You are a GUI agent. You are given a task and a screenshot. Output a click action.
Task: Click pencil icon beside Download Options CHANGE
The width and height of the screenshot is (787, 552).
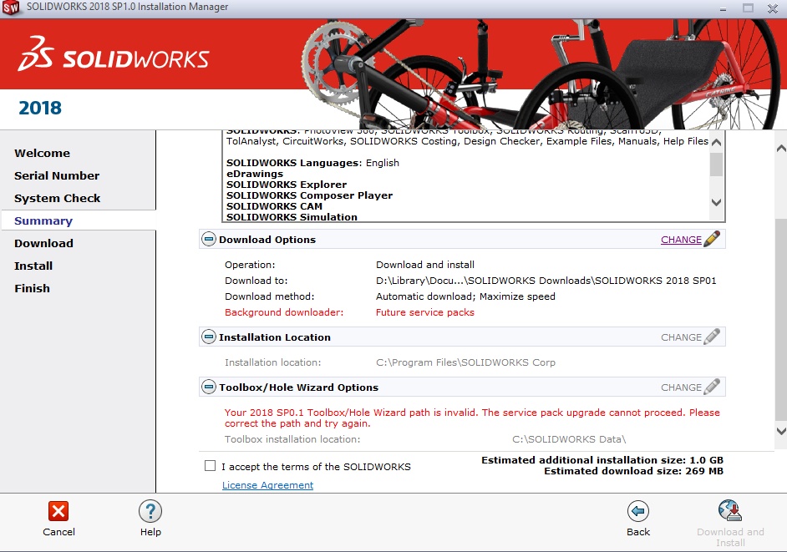tap(712, 239)
